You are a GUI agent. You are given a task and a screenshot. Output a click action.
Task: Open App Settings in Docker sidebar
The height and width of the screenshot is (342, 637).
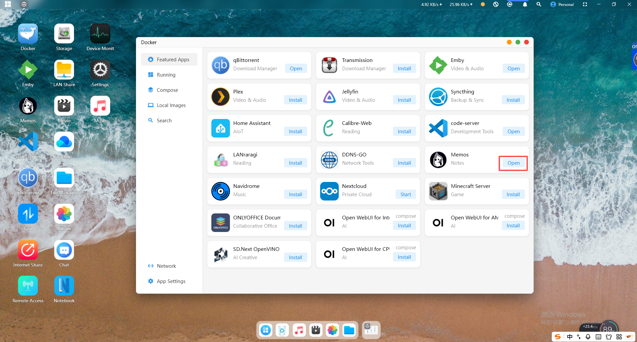tap(169, 281)
